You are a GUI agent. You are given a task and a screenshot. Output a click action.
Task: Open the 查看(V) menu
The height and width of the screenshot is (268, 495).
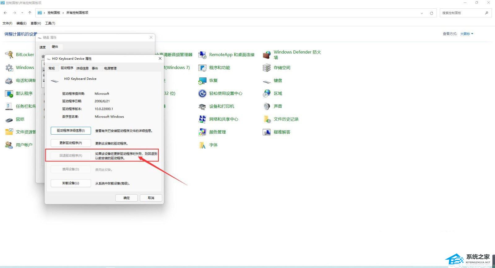(36, 23)
